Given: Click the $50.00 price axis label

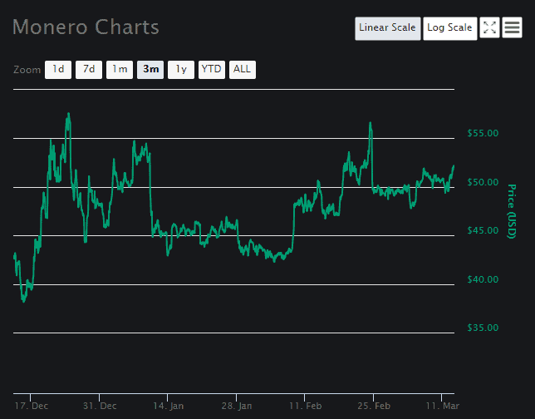Looking at the screenshot, I should [x=483, y=182].
